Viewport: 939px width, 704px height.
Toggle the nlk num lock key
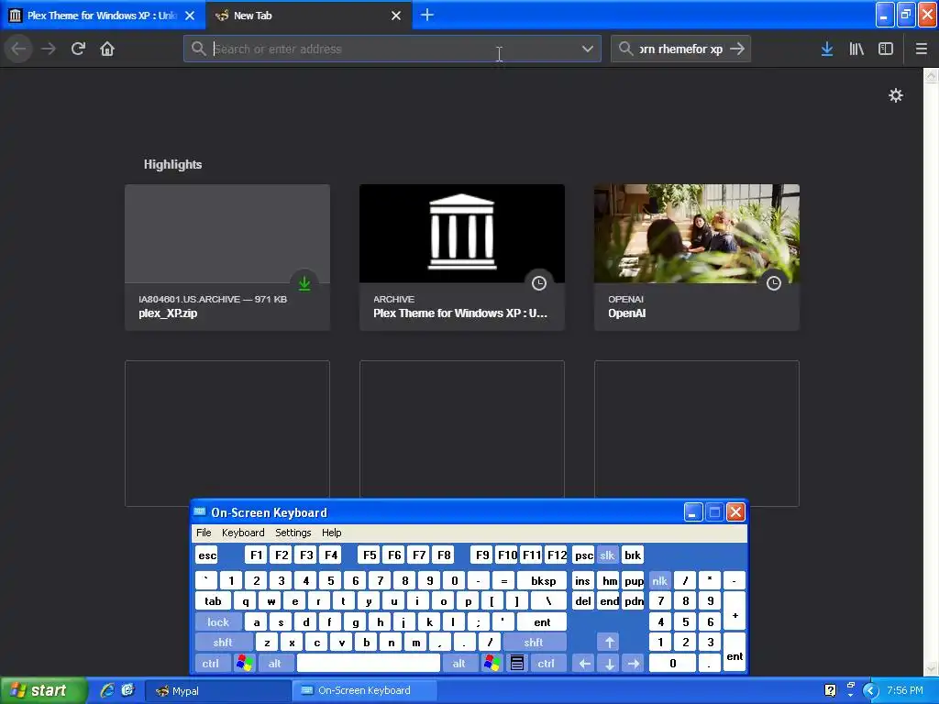[x=659, y=580]
